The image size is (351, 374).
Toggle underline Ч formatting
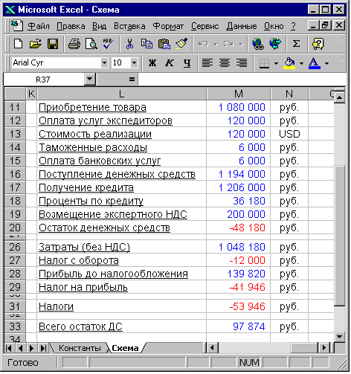pos(187,63)
